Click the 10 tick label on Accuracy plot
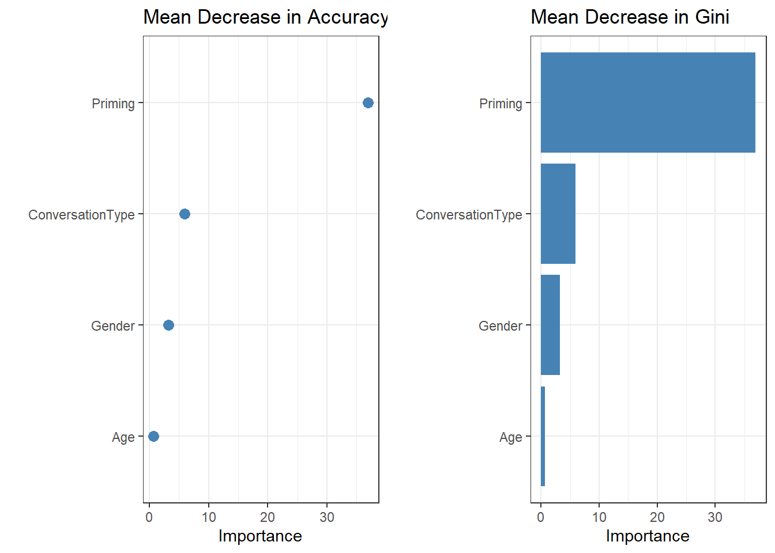This screenshot has height=553, width=775. (209, 517)
